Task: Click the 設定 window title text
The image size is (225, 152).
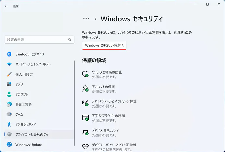Action: tap(16, 6)
